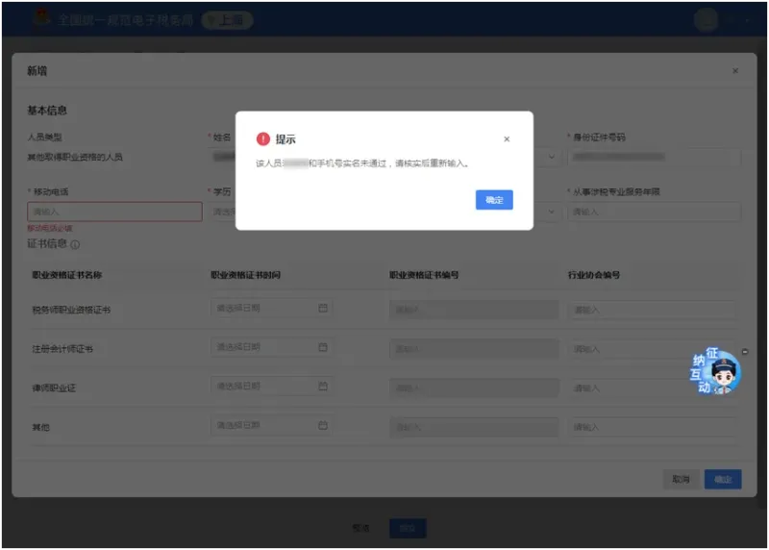This screenshot has width=769, height=550.
Task: Close the 新增 panel with X
Action: (x=735, y=71)
